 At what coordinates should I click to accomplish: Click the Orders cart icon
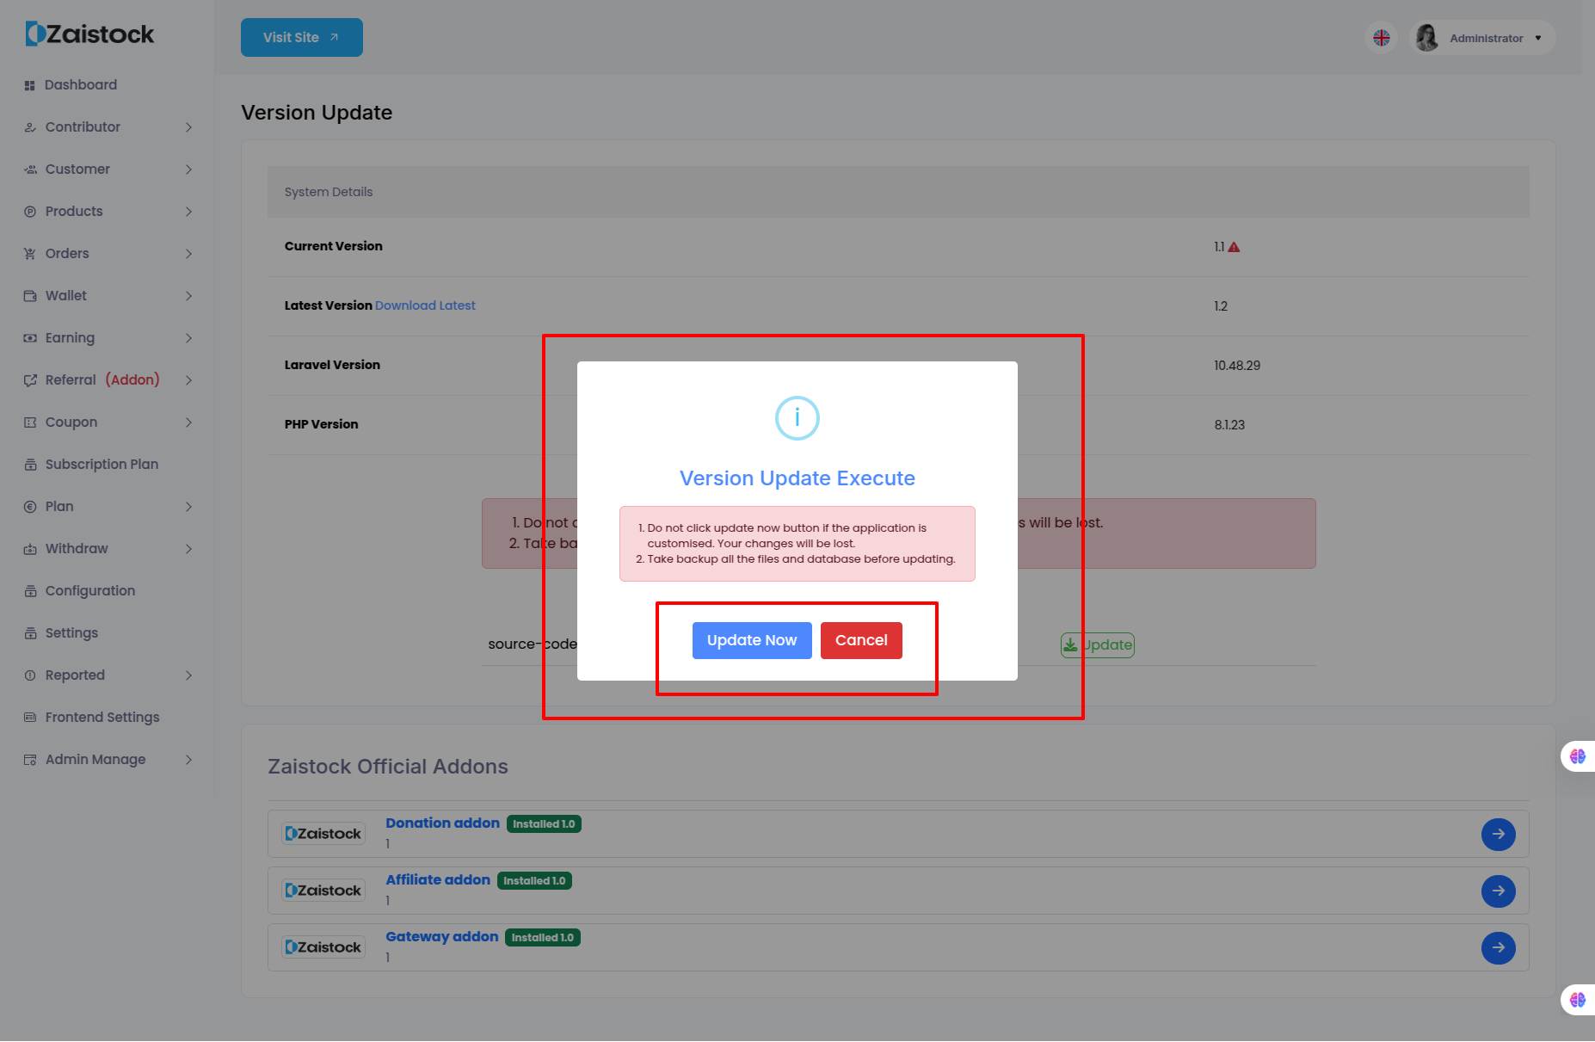coord(29,254)
